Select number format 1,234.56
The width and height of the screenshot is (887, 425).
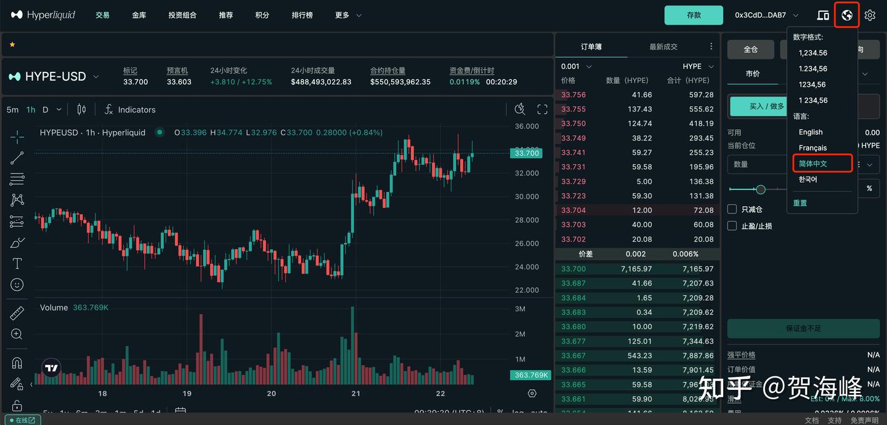813,53
